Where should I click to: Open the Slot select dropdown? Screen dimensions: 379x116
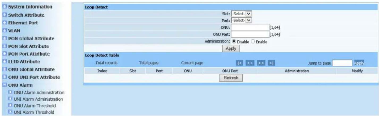[x=241, y=13]
